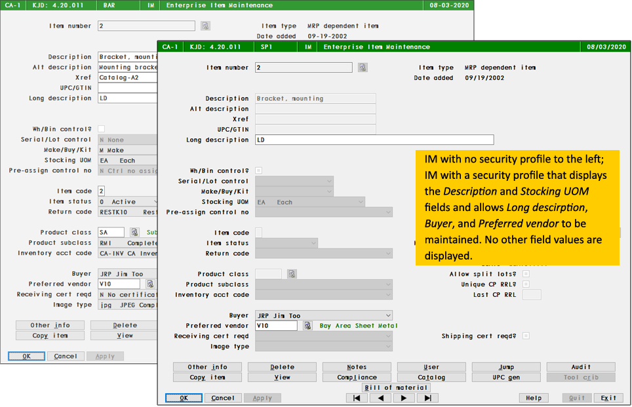Image resolution: width=632 pixels, height=407 pixels.
Task: Click Copy item in back window
Action: 50,336
